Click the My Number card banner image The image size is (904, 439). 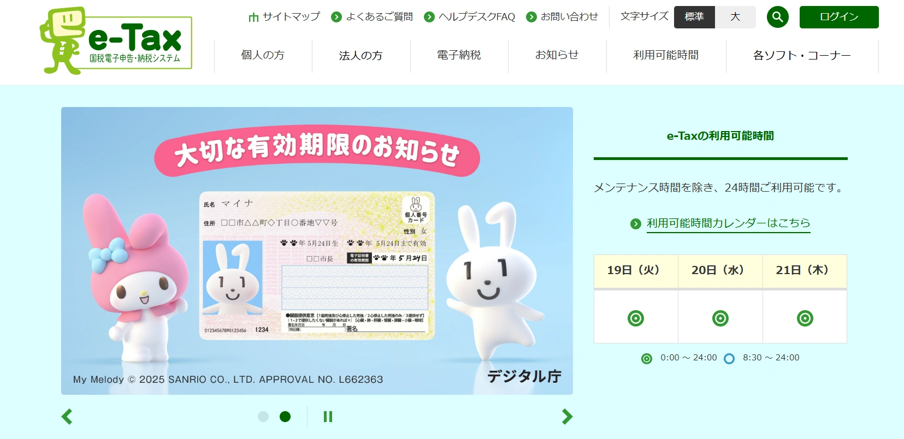[x=317, y=251]
